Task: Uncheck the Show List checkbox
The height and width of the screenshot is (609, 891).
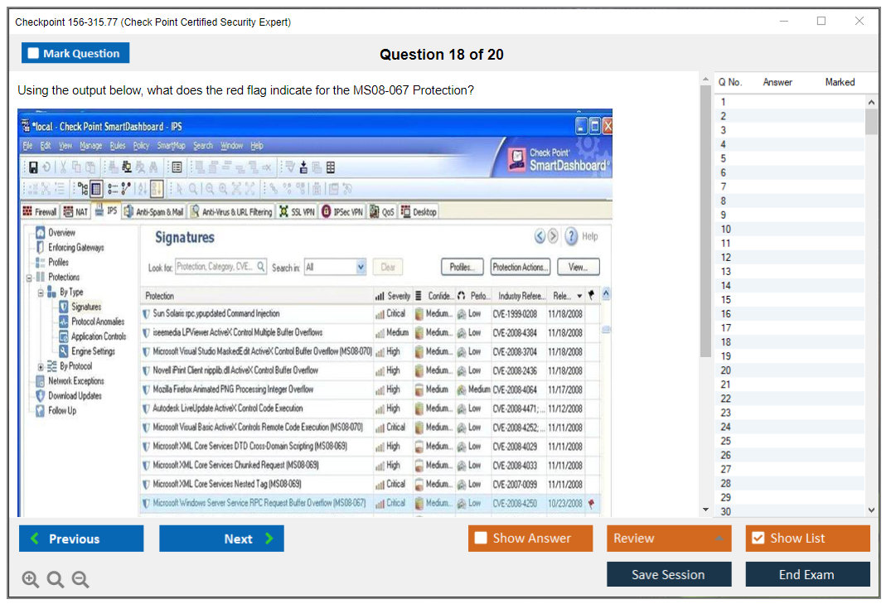Action: pyautogui.click(x=758, y=539)
